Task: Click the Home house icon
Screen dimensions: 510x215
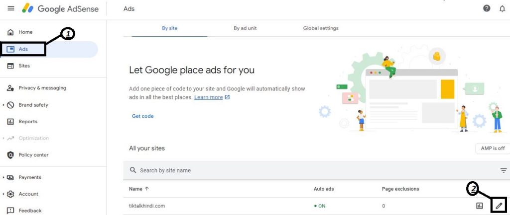Action: (10, 32)
